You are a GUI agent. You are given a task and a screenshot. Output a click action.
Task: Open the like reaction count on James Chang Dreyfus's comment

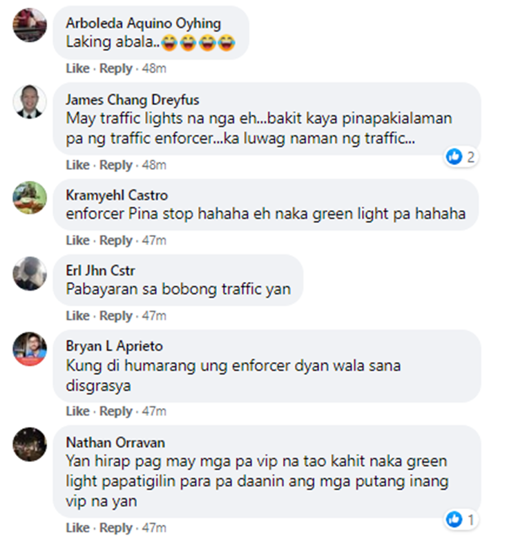461,157
